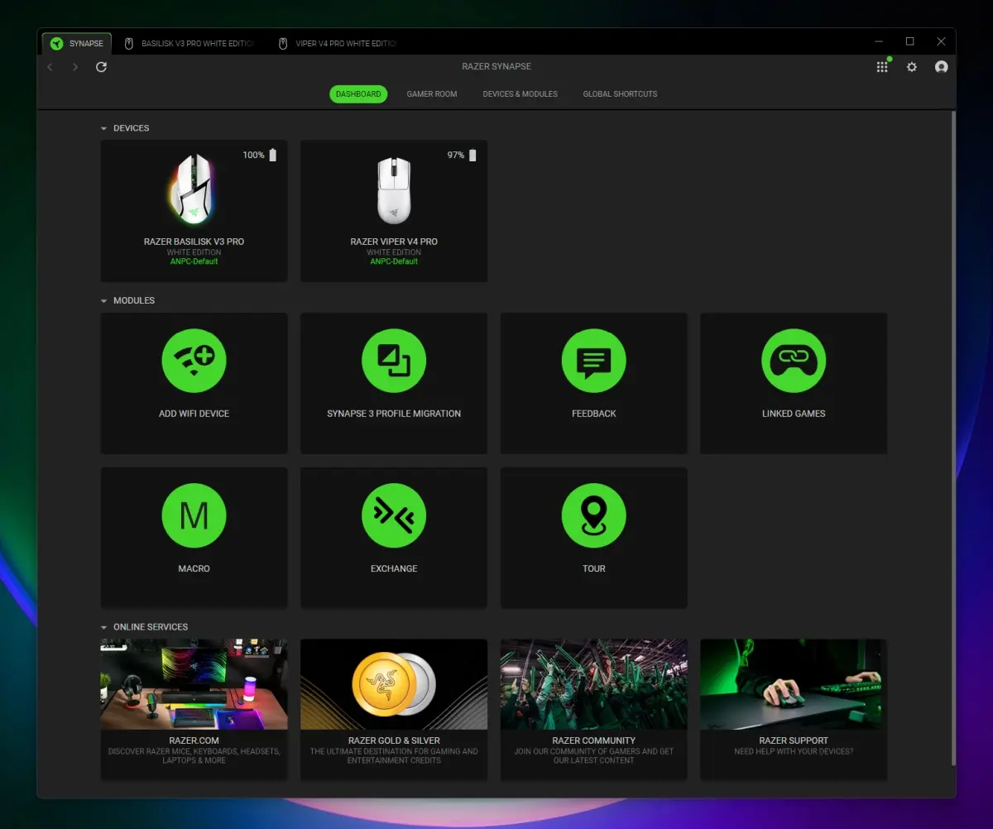Click ANPC-Default profile under Basilisk V3 Pro

pos(194,261)
